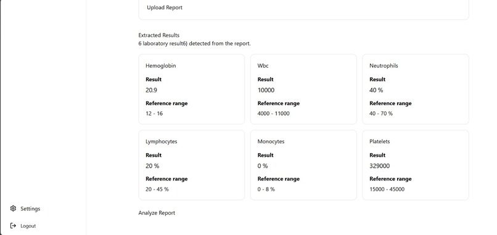Screen dimensions: 497x235
Task: Select the Neutrophils result 40 %
Action: [x=376, y=90]
